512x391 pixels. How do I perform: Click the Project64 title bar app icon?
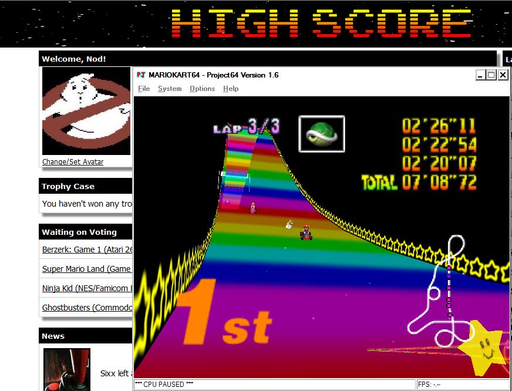(141, 75)
